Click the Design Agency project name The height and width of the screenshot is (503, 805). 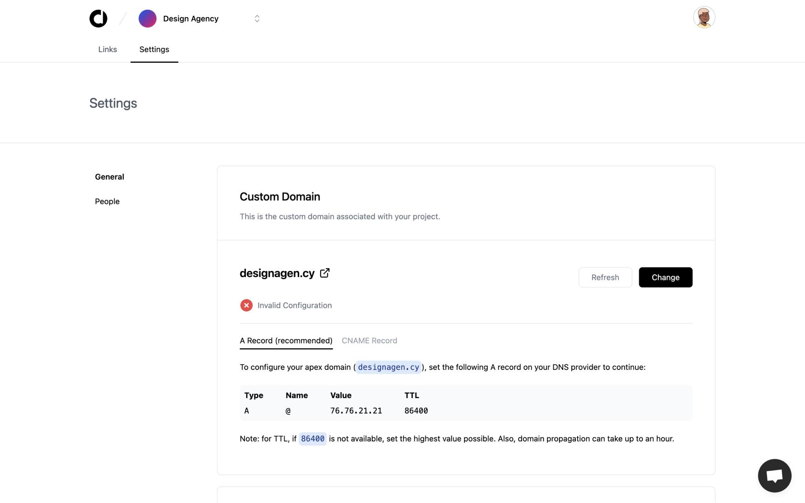tap(191, 19)
